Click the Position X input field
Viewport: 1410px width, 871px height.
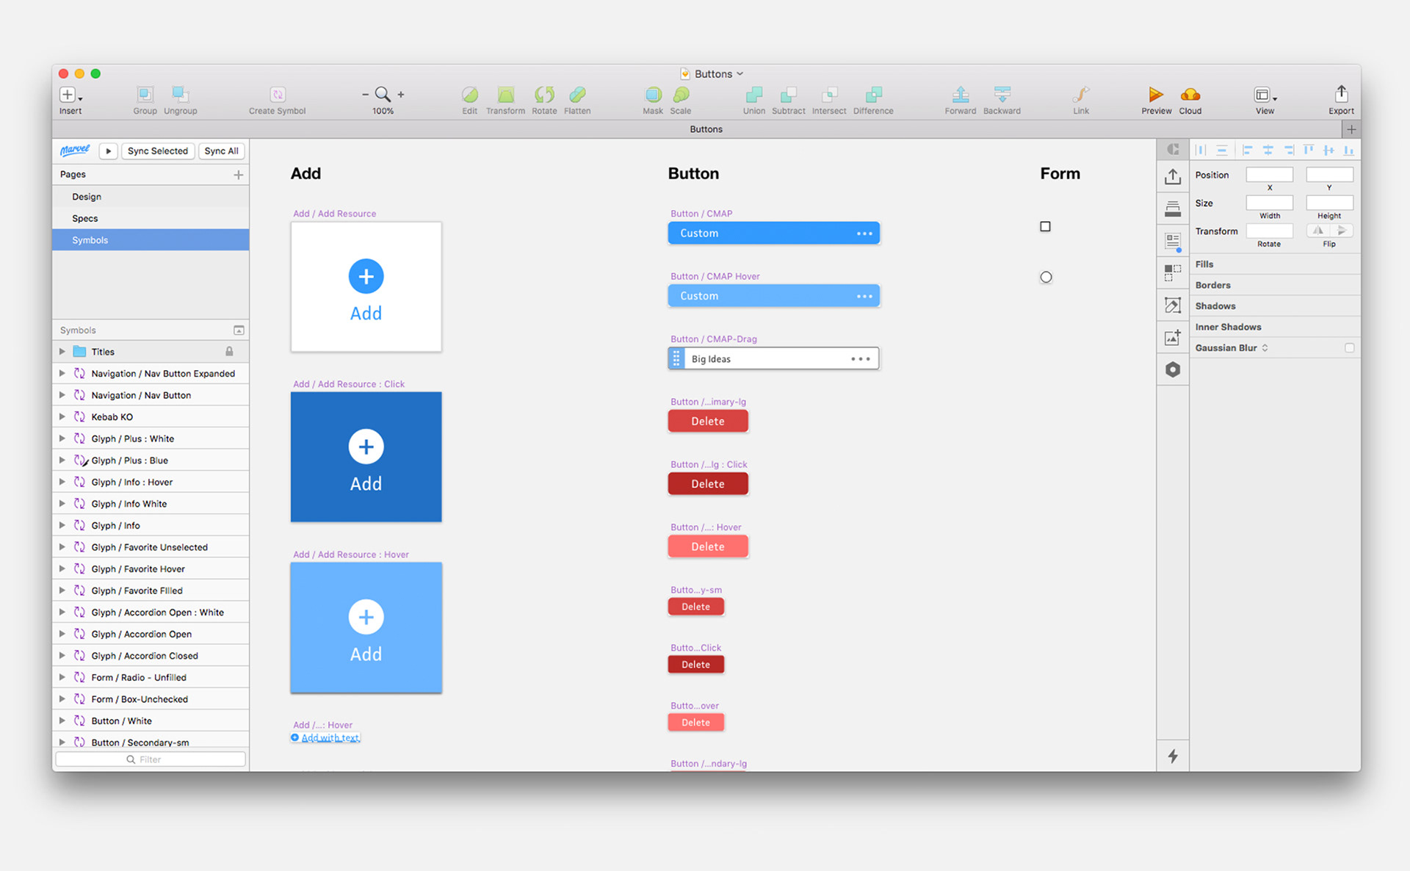pyautogui.click(x=1269, y=175)
